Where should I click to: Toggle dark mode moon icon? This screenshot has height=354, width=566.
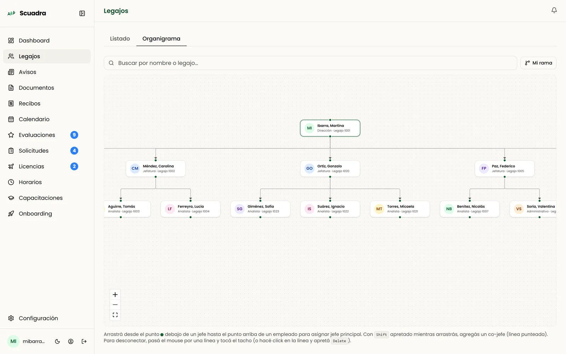tap(57, 342)
